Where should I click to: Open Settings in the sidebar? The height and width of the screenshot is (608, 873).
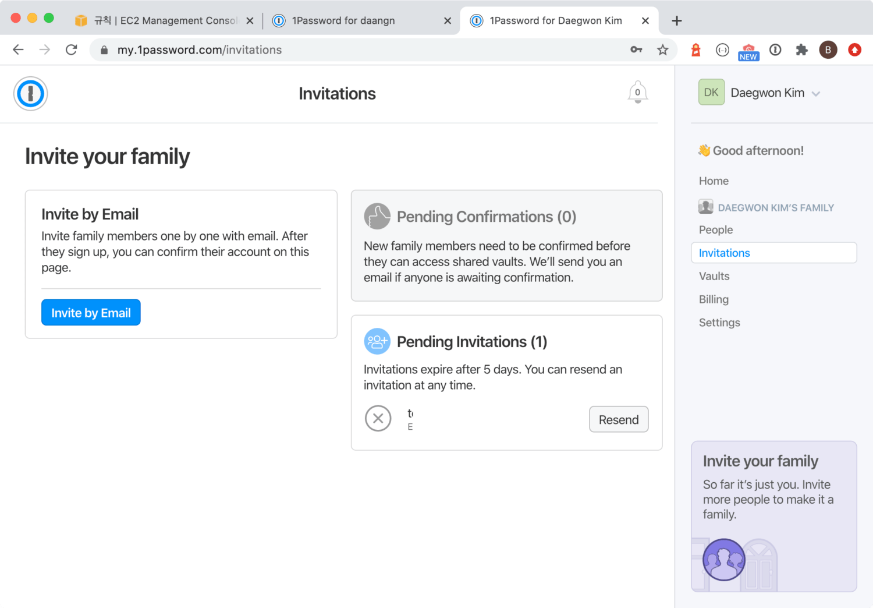(x=719, y=323)
